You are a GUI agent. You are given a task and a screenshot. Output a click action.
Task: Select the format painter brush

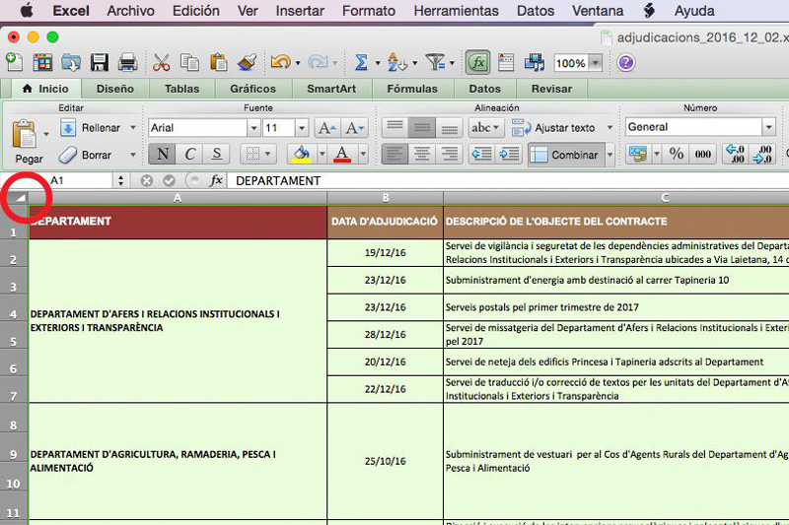click(248, 63)
